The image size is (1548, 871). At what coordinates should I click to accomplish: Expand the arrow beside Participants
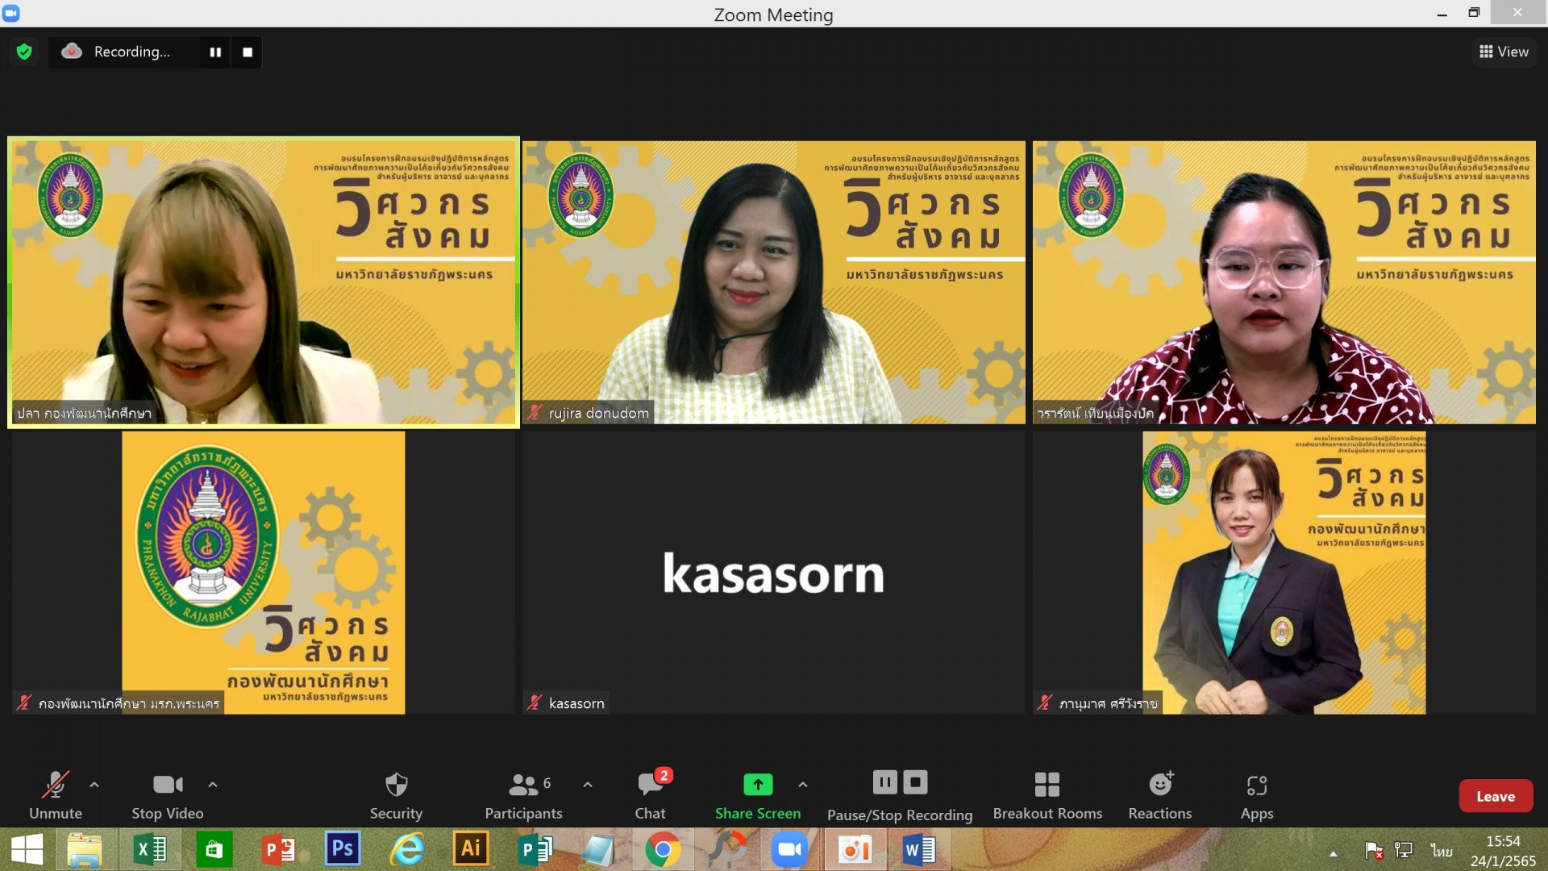(x=588, y=784)
